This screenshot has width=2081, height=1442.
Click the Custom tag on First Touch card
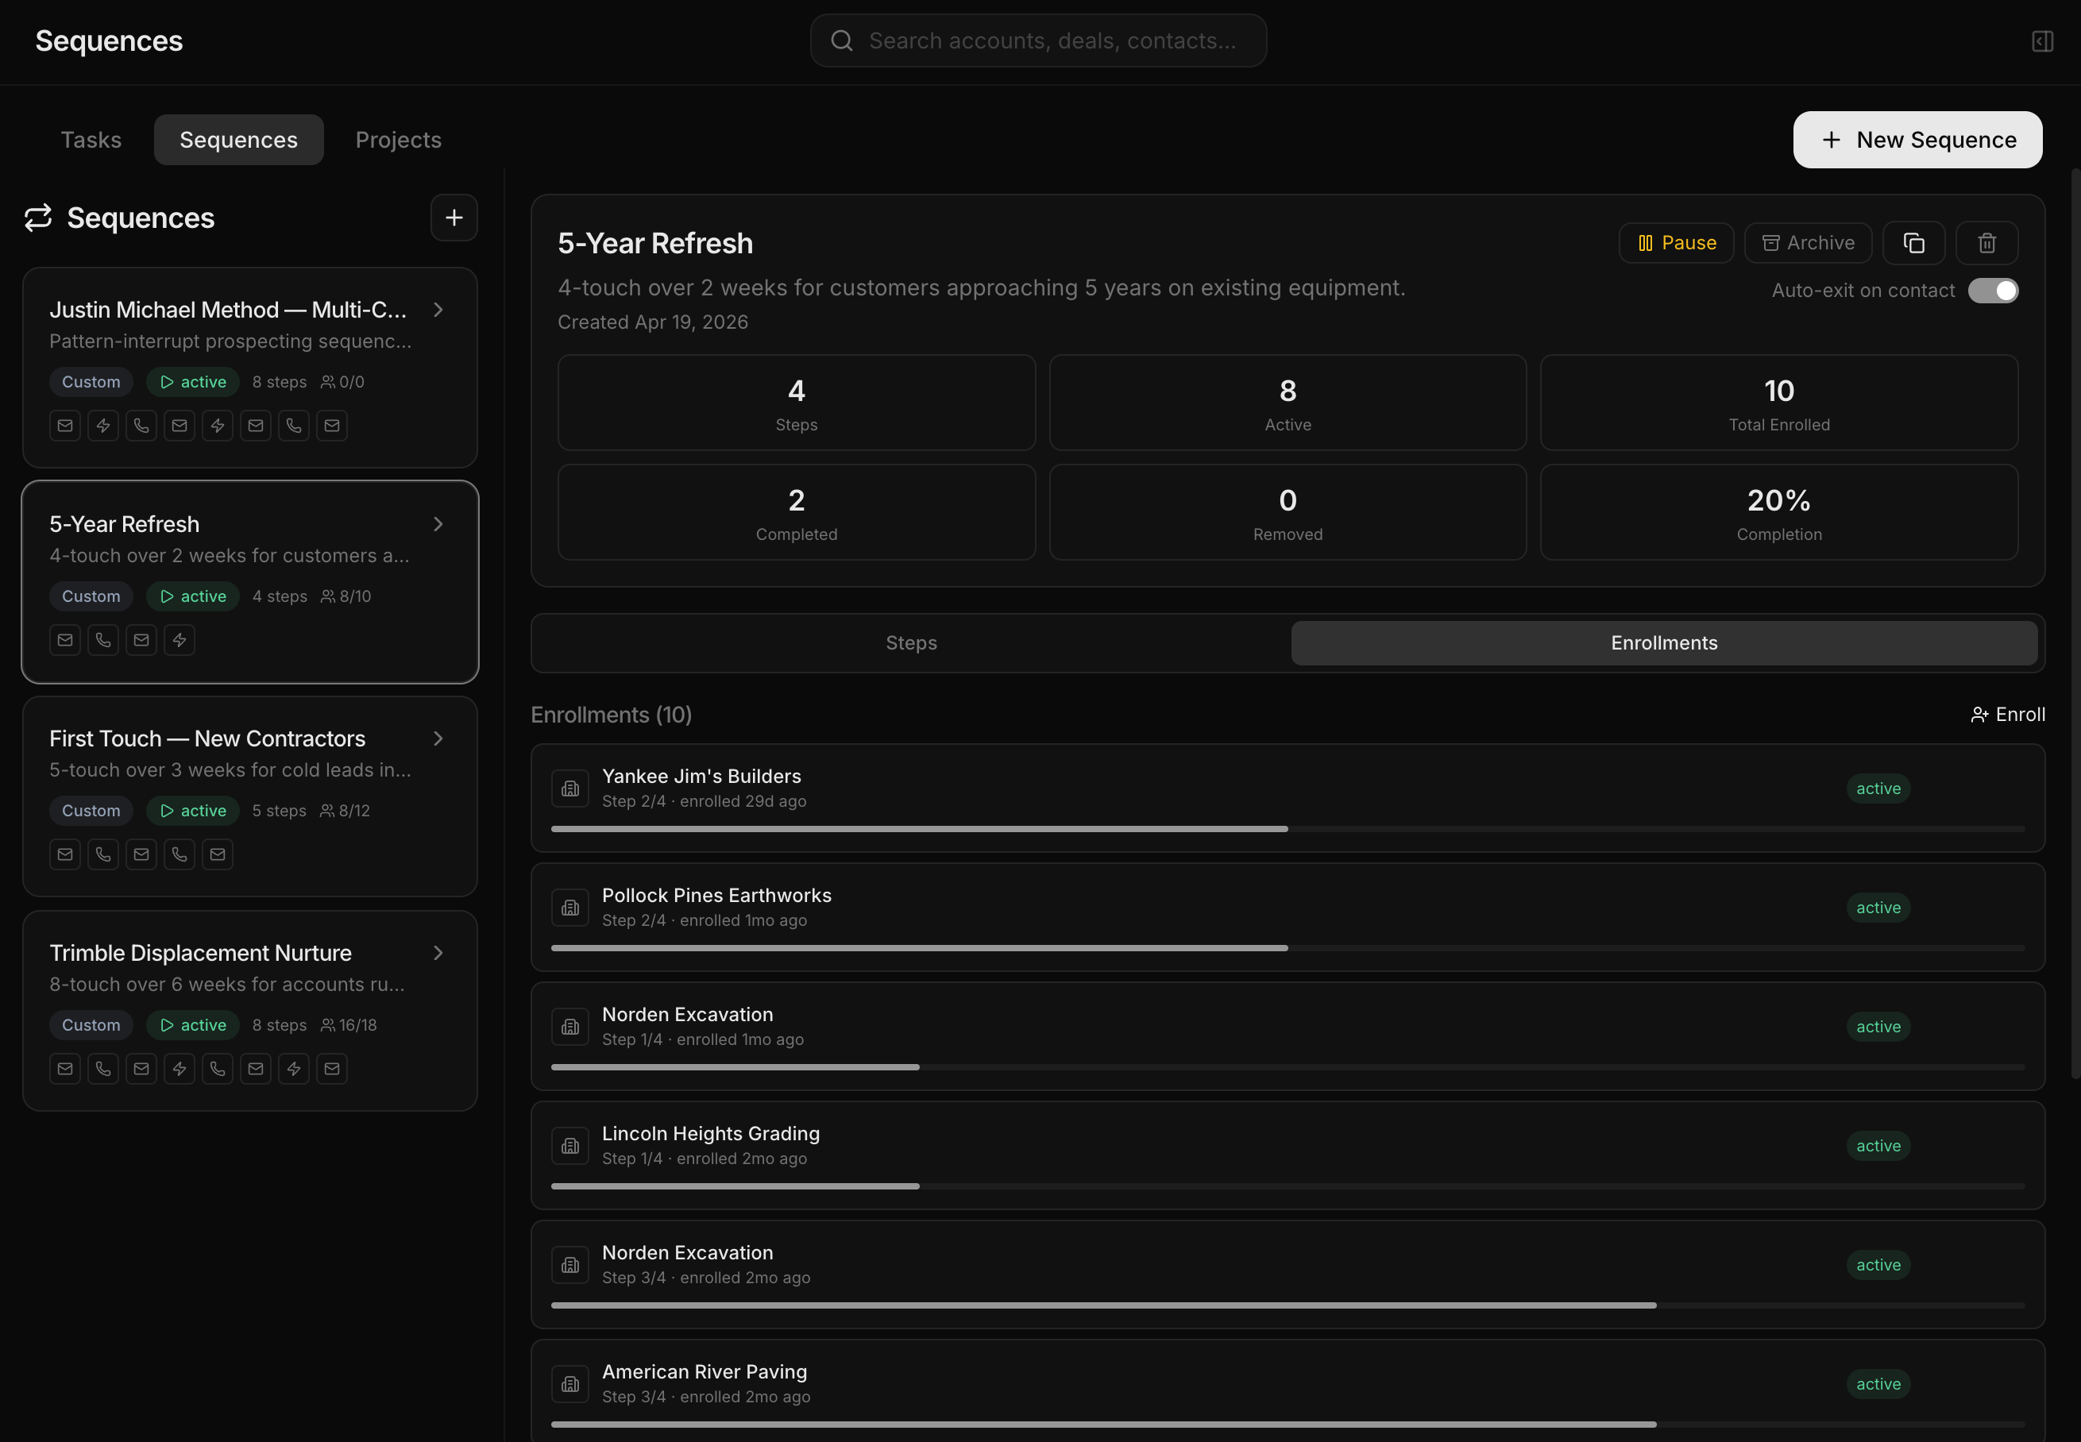click(x=91, y=811)
